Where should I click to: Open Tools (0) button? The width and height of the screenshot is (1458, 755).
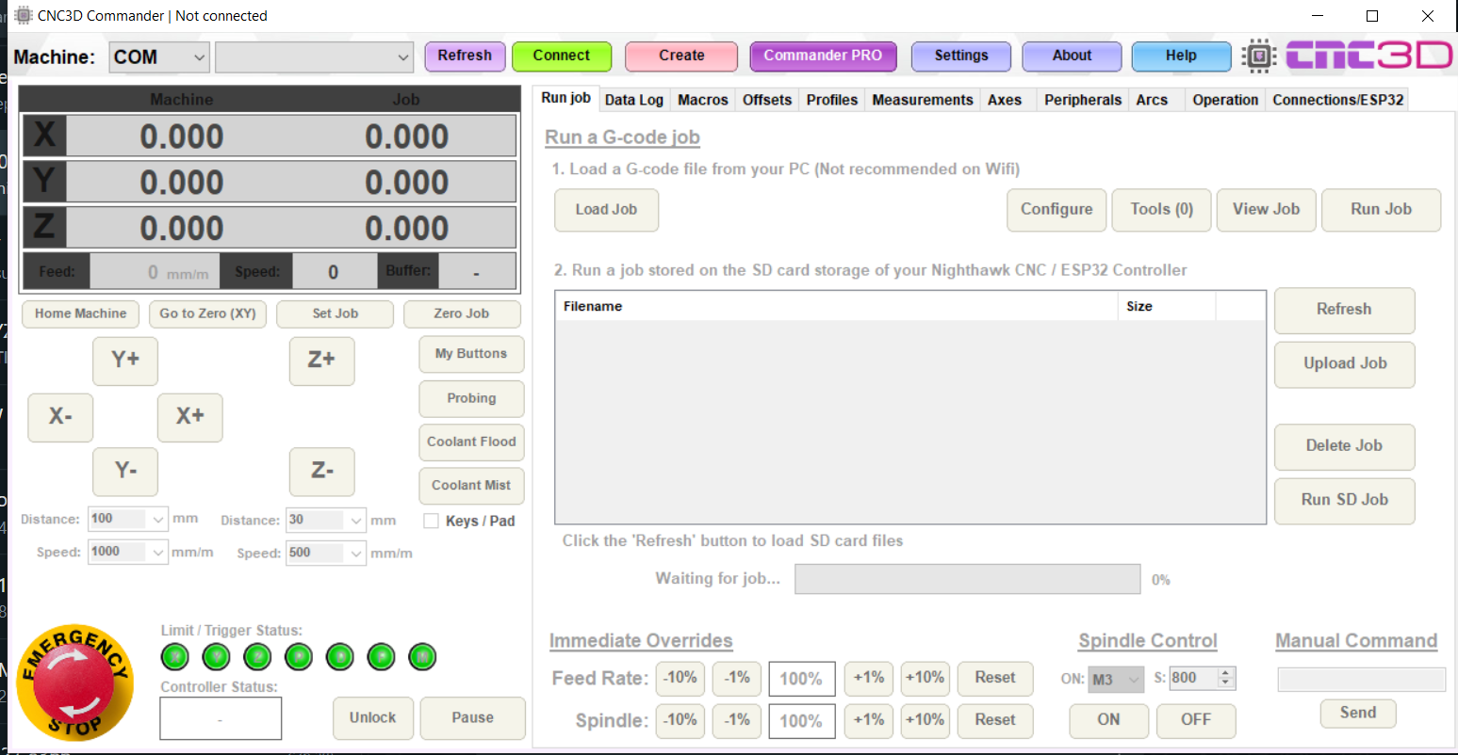tap(1161, 210)
